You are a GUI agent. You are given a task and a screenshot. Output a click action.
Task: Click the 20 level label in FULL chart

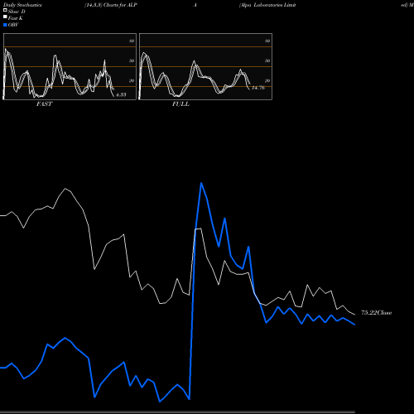tap(267, 80)
